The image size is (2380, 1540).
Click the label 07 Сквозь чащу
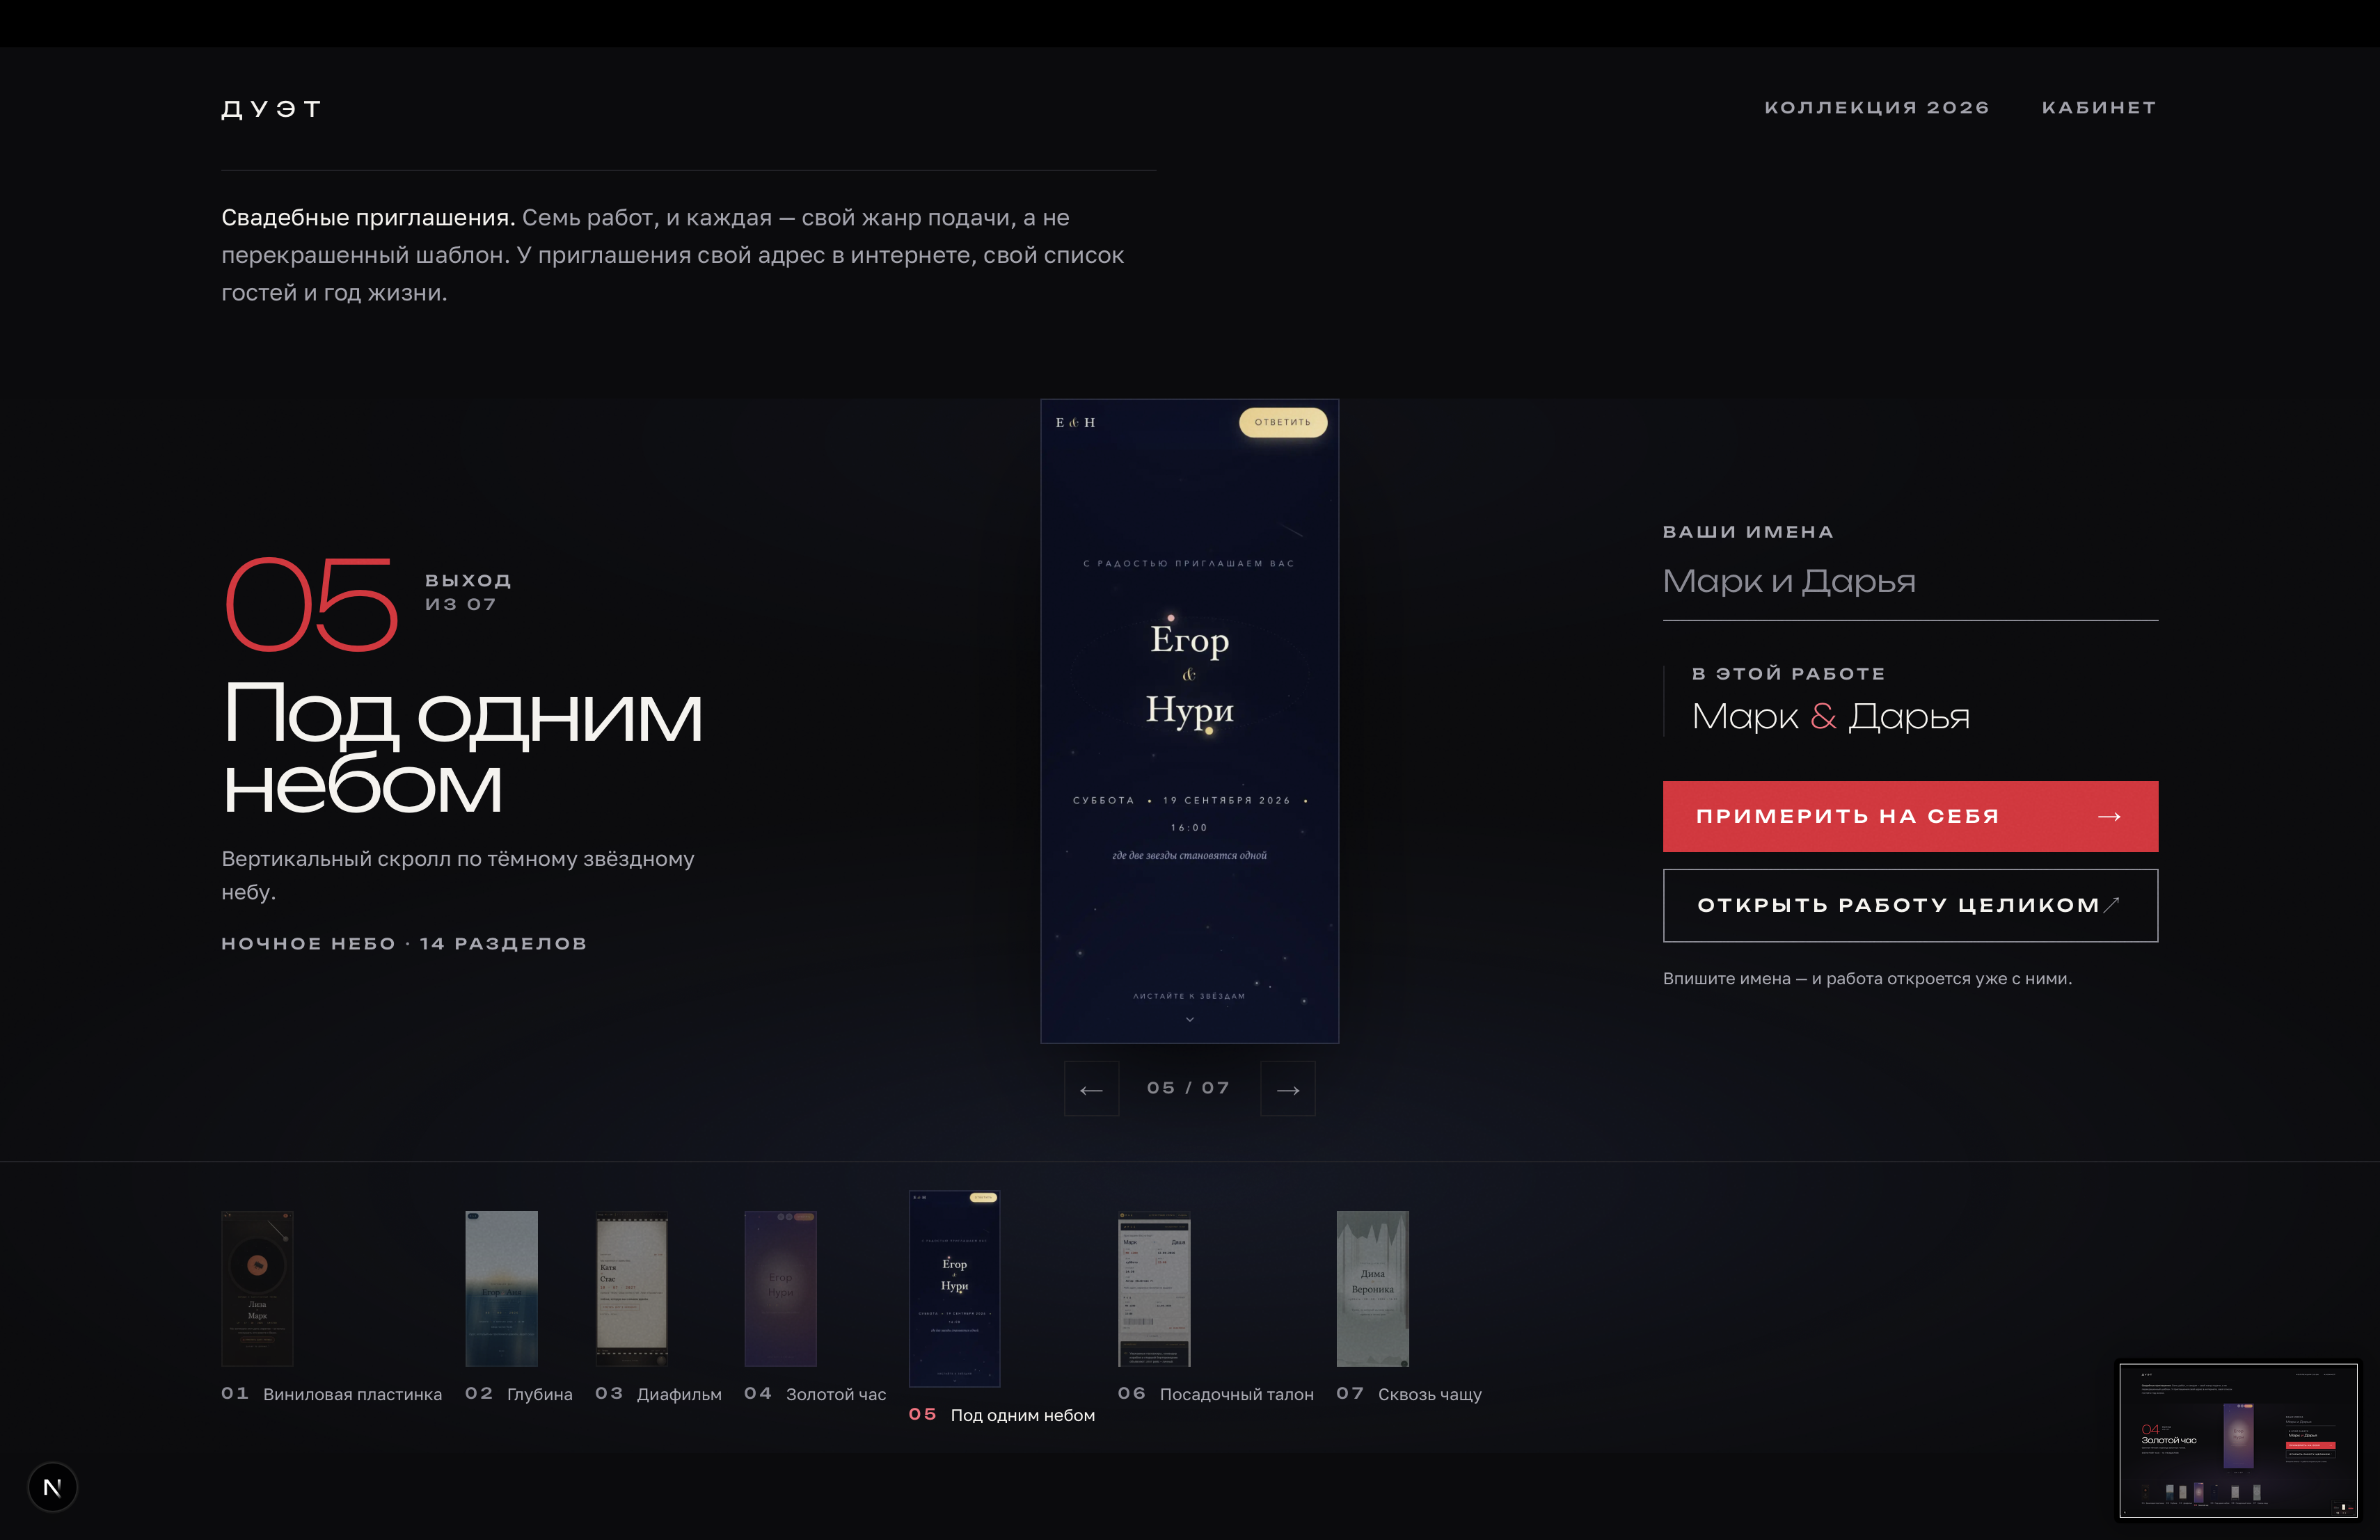coord(1409,1394)
